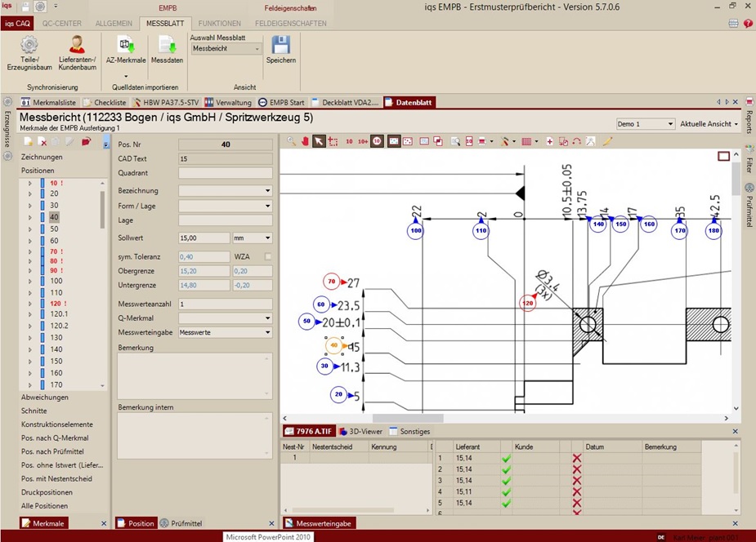Click the pencil edit icon in drawing toolbar

point(607,141)
